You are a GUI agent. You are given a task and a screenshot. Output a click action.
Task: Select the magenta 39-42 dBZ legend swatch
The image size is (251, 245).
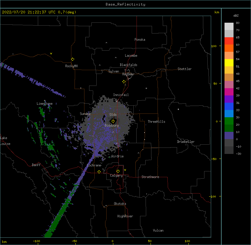(229, 92)
